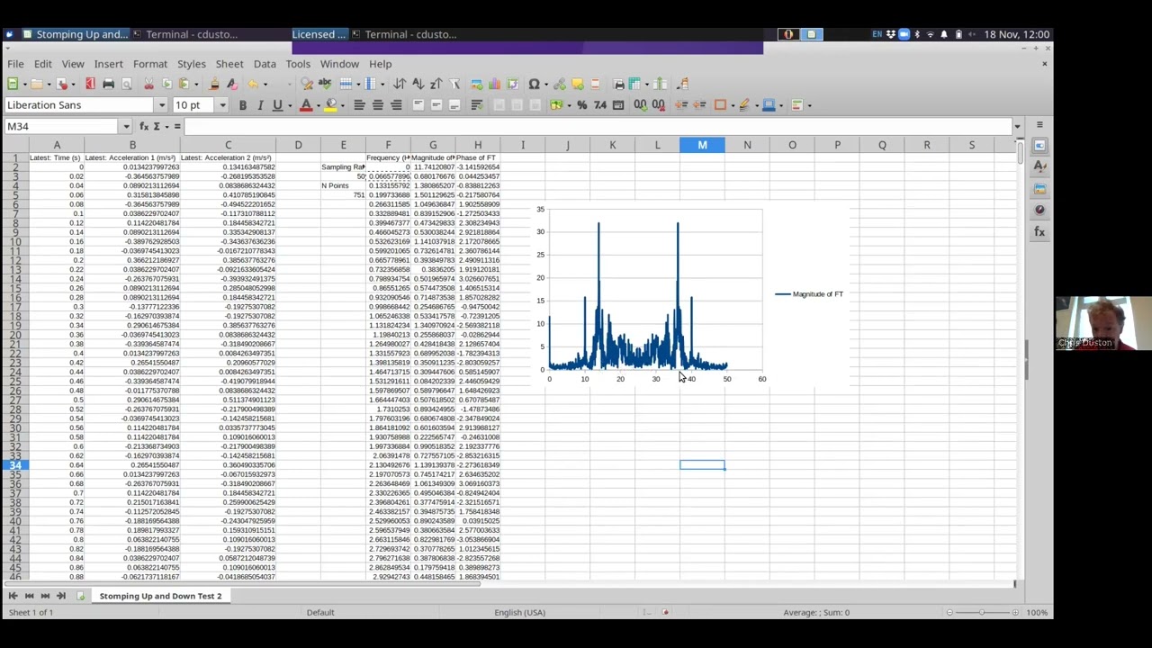Select column M header
The image size is (1152, 648).
702,145
